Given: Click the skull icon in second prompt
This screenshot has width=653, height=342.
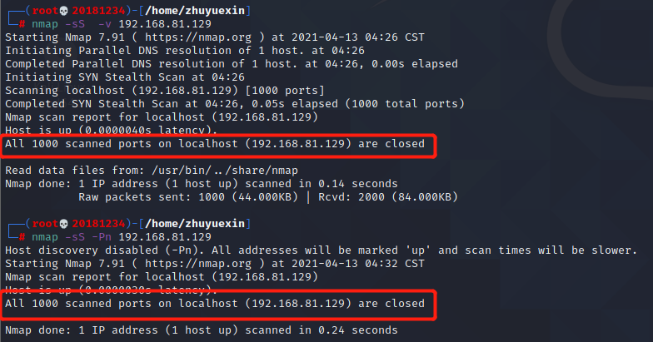Looking at the screenshot, I should (x=63, y=224).
